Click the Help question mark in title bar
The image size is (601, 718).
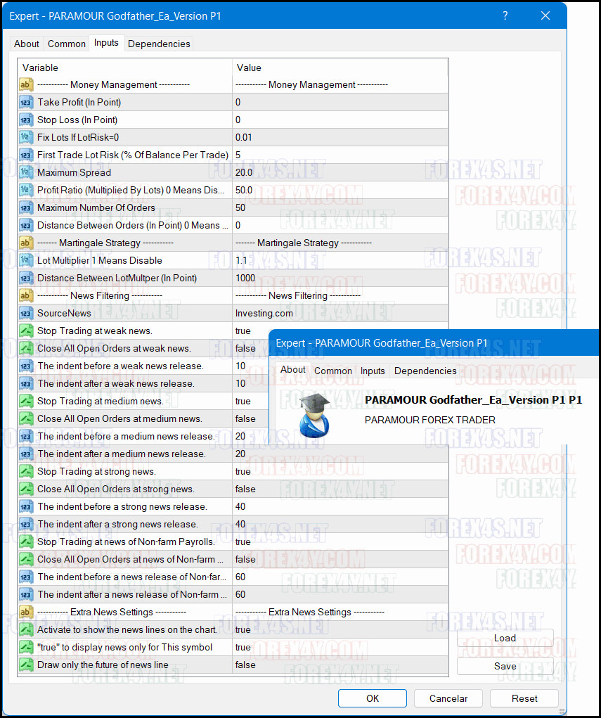[x=505, y=15]
